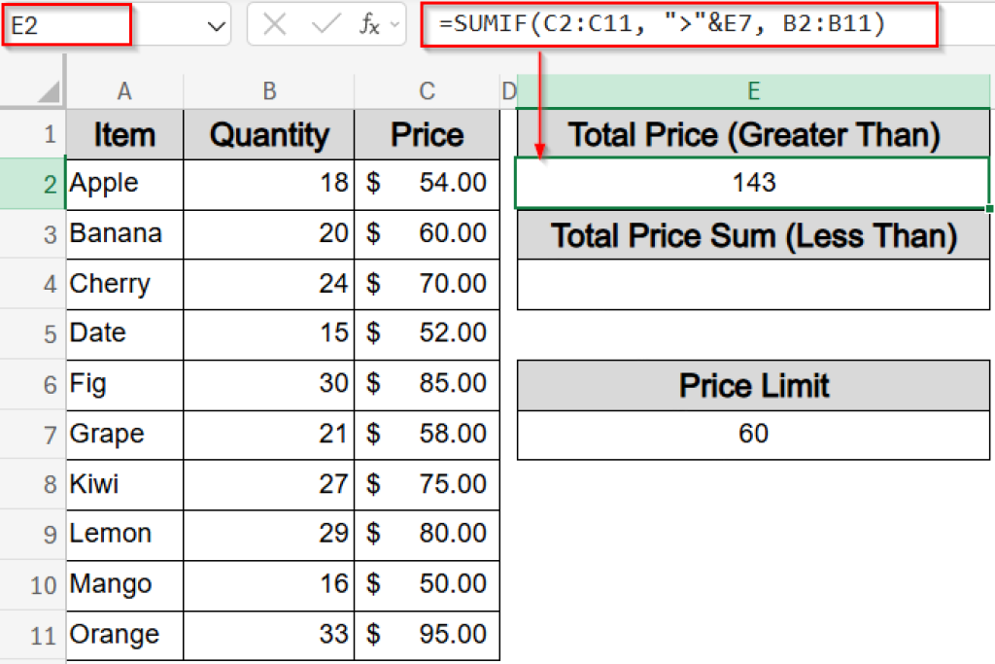Select column E header

tap(753, 90)
